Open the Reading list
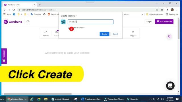 coord(172,14)
